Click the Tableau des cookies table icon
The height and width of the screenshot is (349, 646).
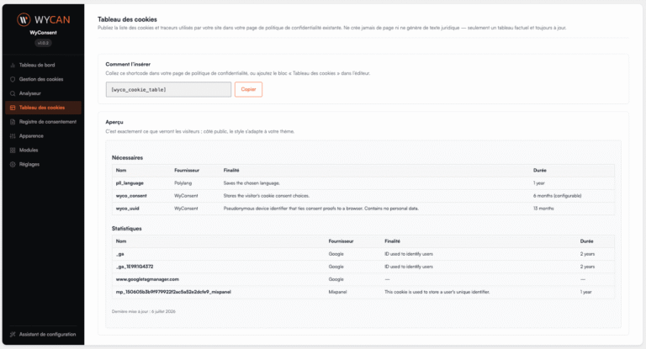click(13, 108)
